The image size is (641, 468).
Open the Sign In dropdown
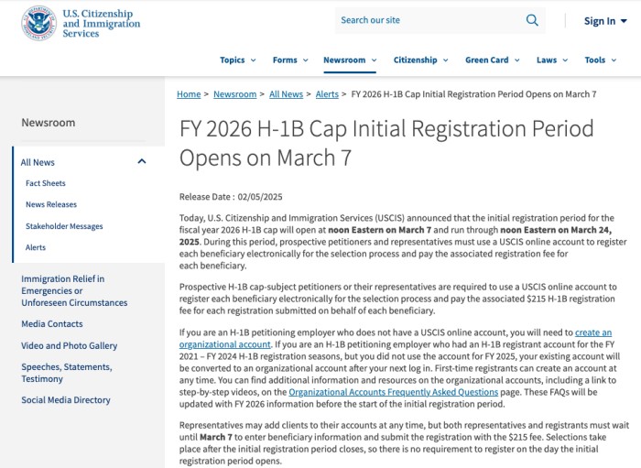[605, 21]
